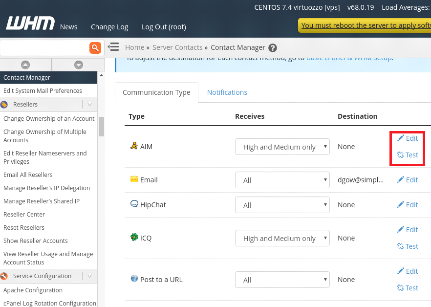The height and width of the screenshot is (307, 431).
Task: Open Reset Resellers
Action: 23,227
